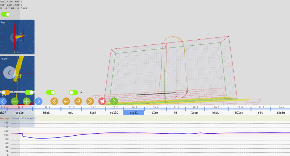
Task: Select the rollC maneuver segment
Action: 114,113
